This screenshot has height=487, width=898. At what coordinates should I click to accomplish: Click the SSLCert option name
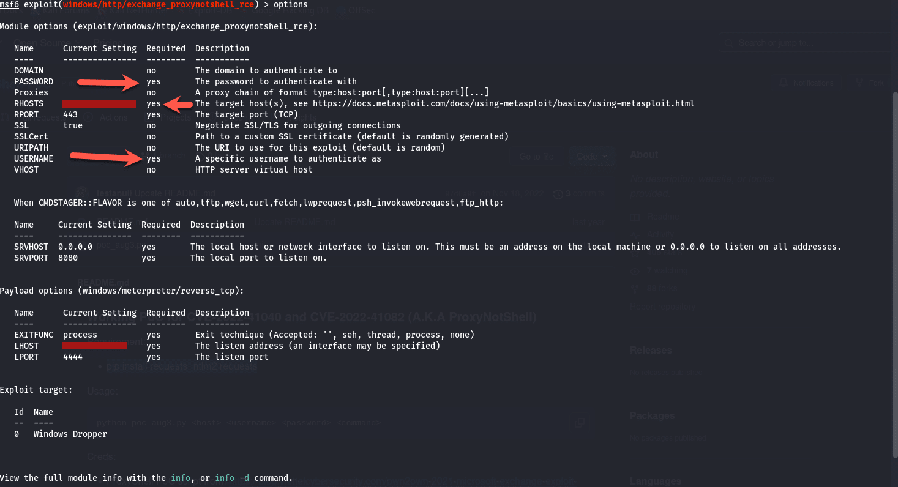(x=31, y=137)
